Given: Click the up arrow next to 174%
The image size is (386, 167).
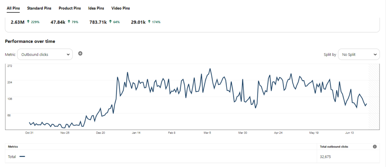Looking at the screenshot, I should [149, 22].
